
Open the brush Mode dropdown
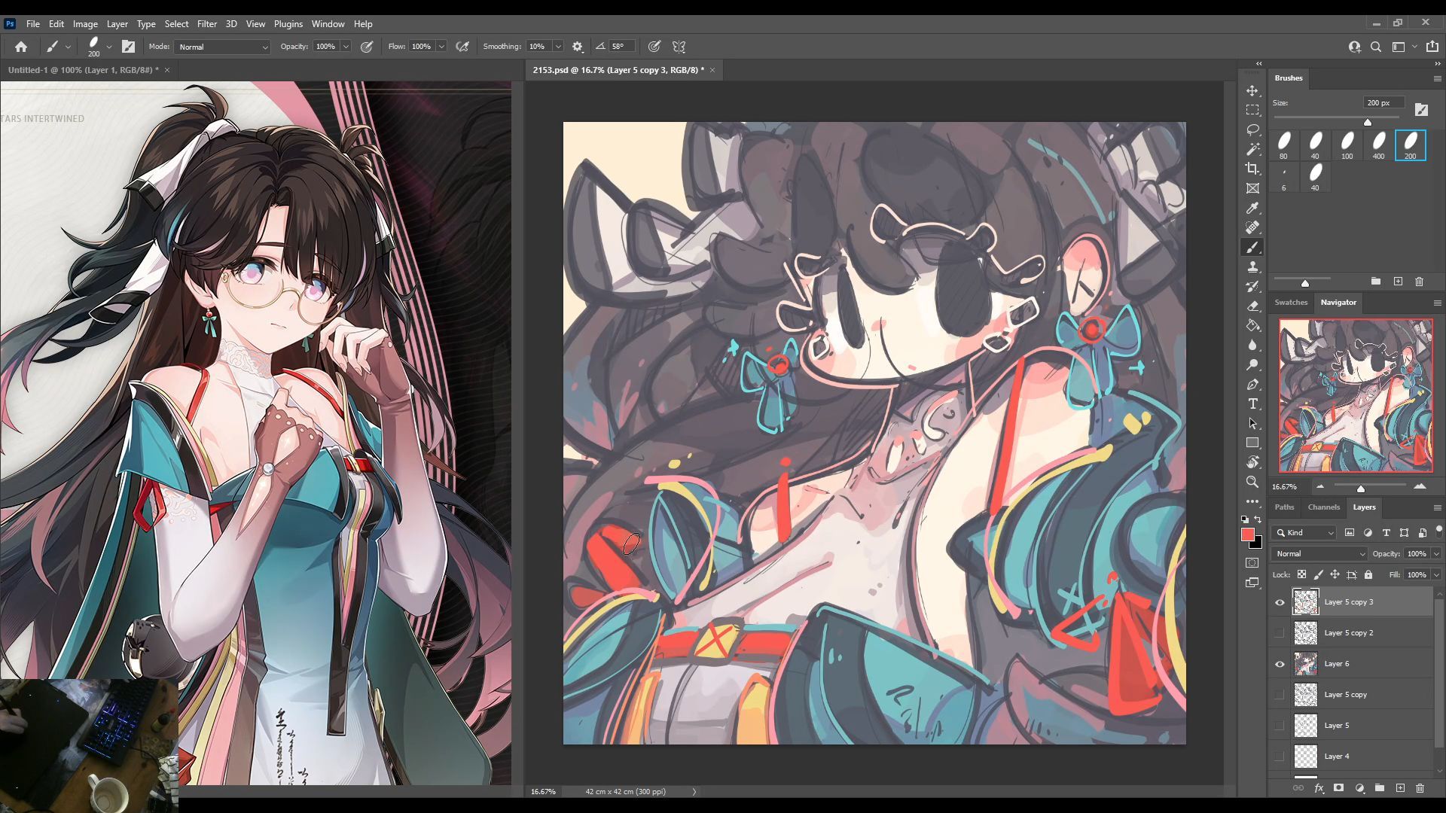click(x=222, y=47)
